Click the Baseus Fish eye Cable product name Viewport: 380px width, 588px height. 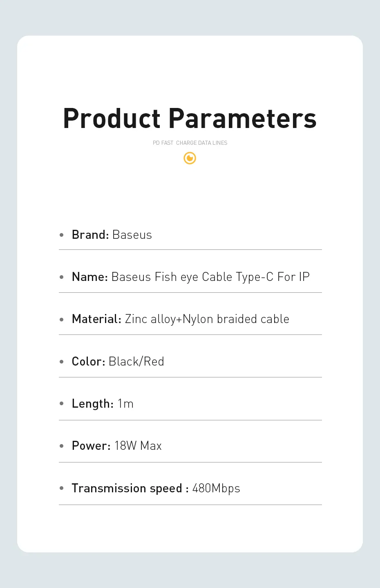(210, 277)
